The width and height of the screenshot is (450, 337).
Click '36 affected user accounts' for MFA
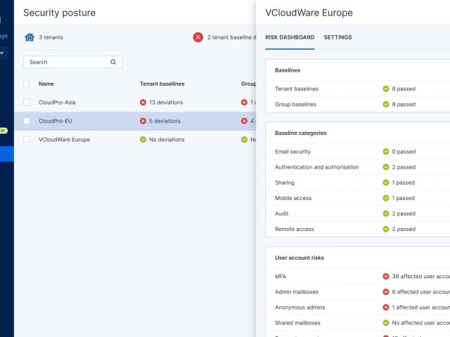coord(421,276)
